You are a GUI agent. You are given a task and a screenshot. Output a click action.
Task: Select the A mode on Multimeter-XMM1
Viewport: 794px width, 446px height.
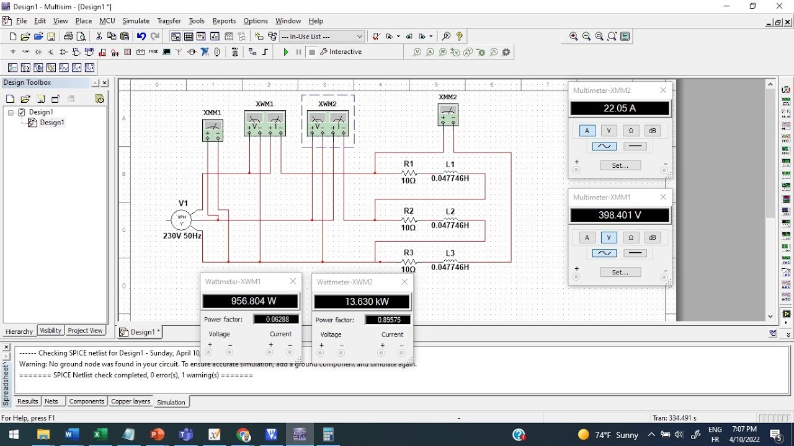coord(587,238)
